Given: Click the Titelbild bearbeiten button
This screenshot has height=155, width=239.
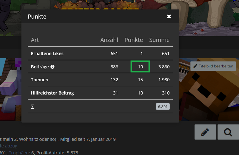Looking at the screenshot, I should coord(213,66).
